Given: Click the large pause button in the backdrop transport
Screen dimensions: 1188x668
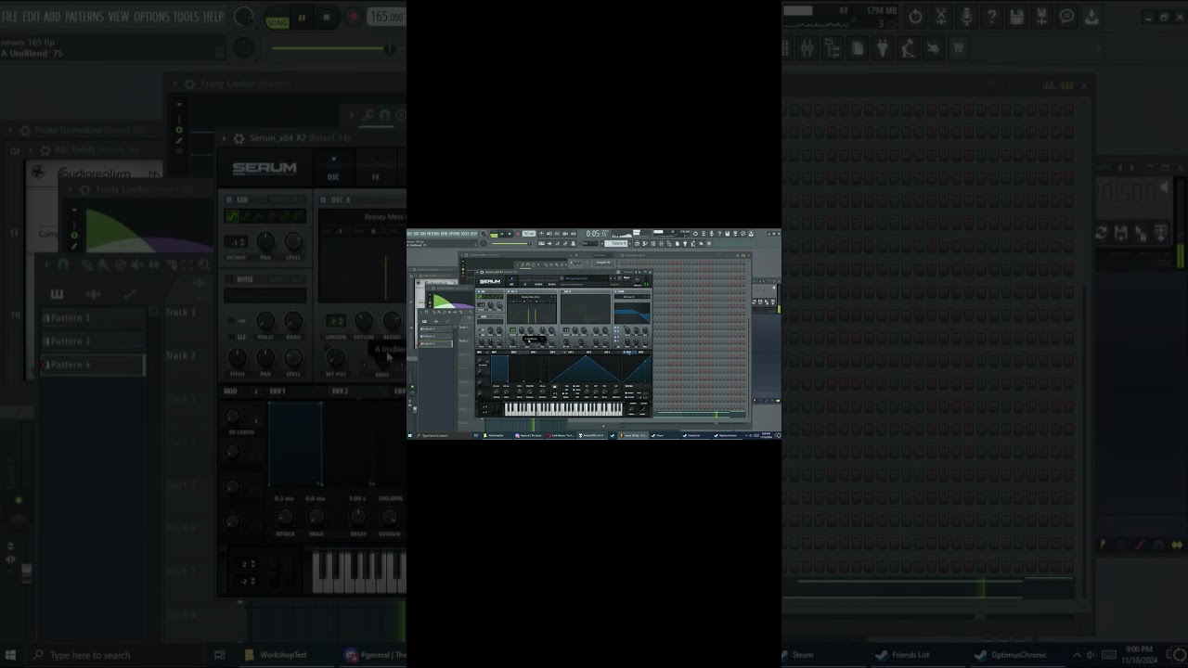Looking at the screenshot, I should tap(302, 18).
